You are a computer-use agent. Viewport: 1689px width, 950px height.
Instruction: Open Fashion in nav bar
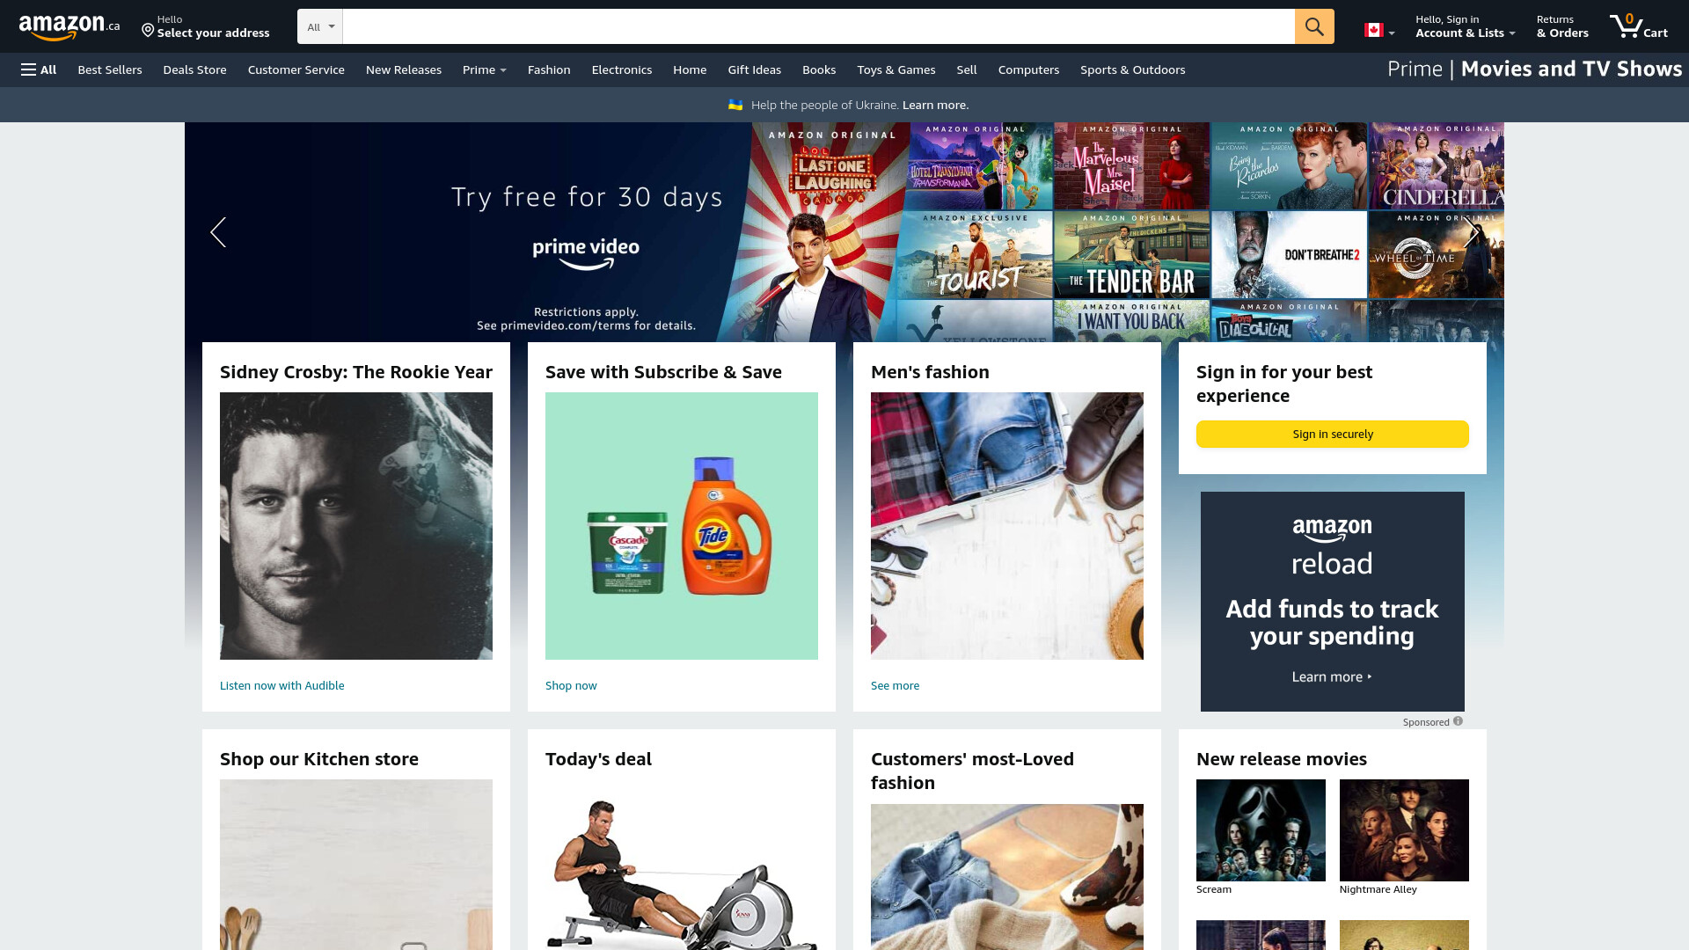[x=549, y=69]
